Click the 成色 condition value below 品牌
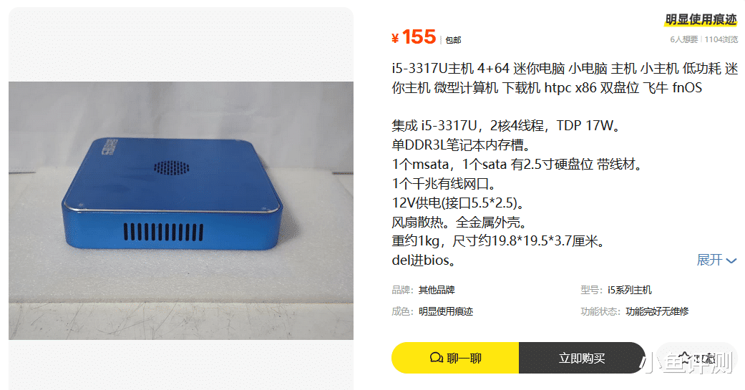 click(446, 311)
